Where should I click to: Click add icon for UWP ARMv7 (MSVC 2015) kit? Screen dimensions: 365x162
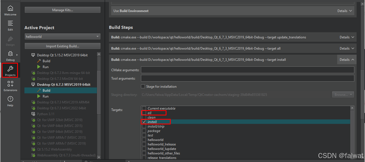tap(33, 138)
